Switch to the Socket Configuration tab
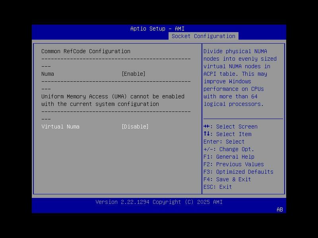Viewport: 318px width, 238px height. [204, 36]
